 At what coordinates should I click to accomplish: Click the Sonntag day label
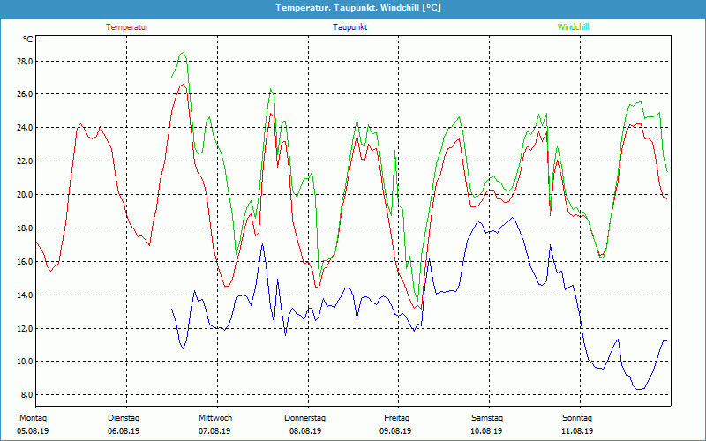pyautogui.click(x=577, y=418)
